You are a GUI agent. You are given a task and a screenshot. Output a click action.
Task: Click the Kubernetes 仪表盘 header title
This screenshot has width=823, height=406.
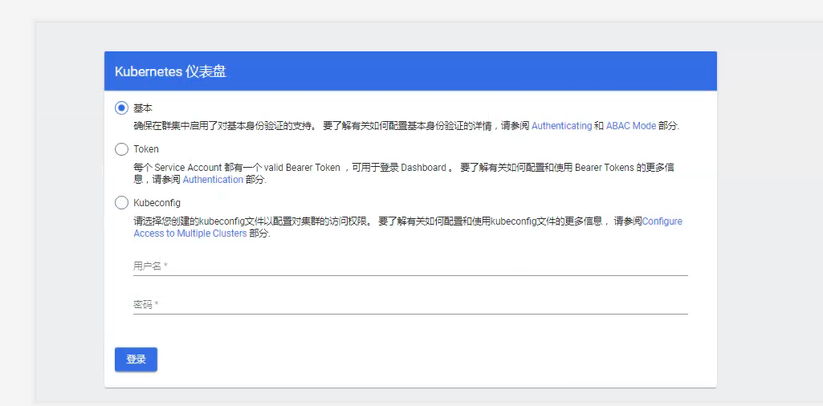pos(170,72)
